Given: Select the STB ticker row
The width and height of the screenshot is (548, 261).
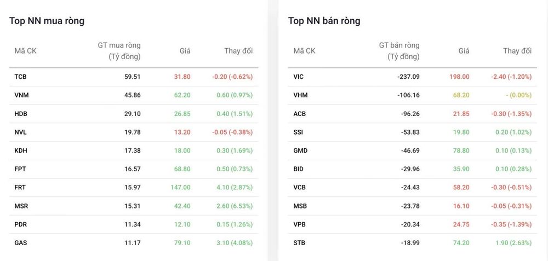Looking at the screenshot, I should tap(413, 243).
